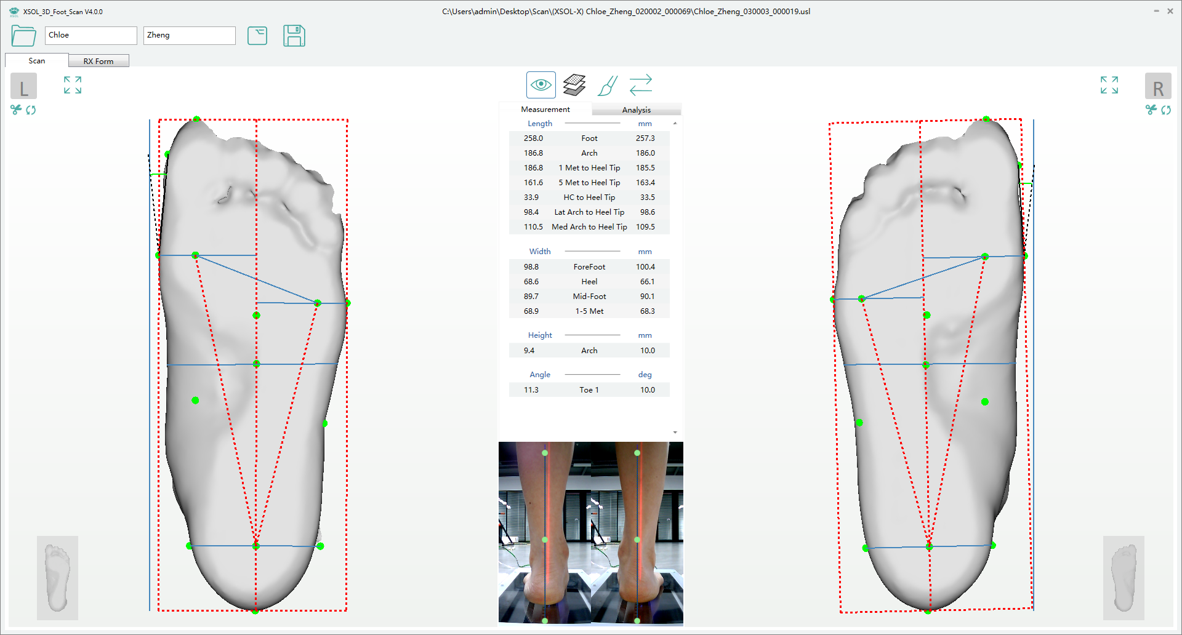Click the upward chevron atop the measurement list
1182x635 pixels.
[675, 122]
